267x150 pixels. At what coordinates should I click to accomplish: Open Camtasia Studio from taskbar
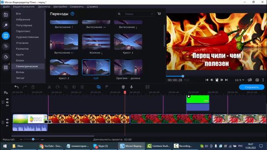pyautogui.click(x=159, y=146)
